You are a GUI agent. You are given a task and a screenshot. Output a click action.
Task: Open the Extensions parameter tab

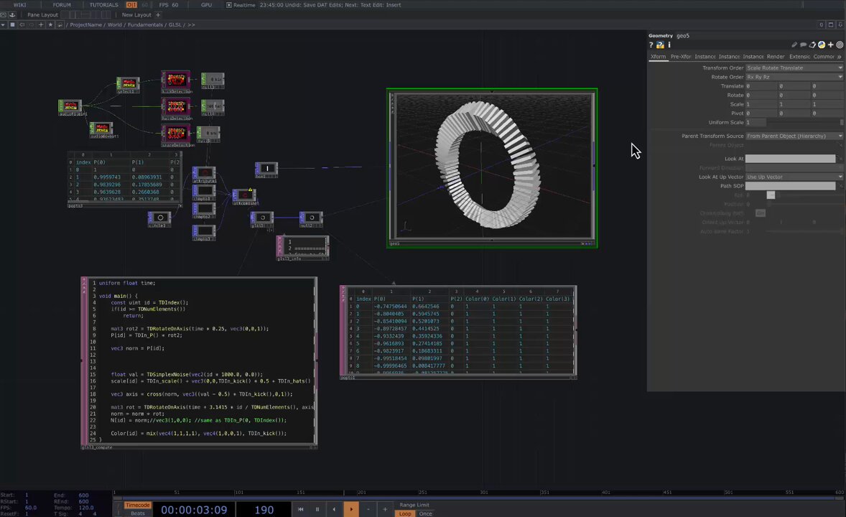point(799,57)
